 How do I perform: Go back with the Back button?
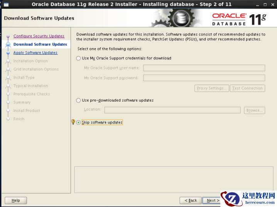coord(191,200)
